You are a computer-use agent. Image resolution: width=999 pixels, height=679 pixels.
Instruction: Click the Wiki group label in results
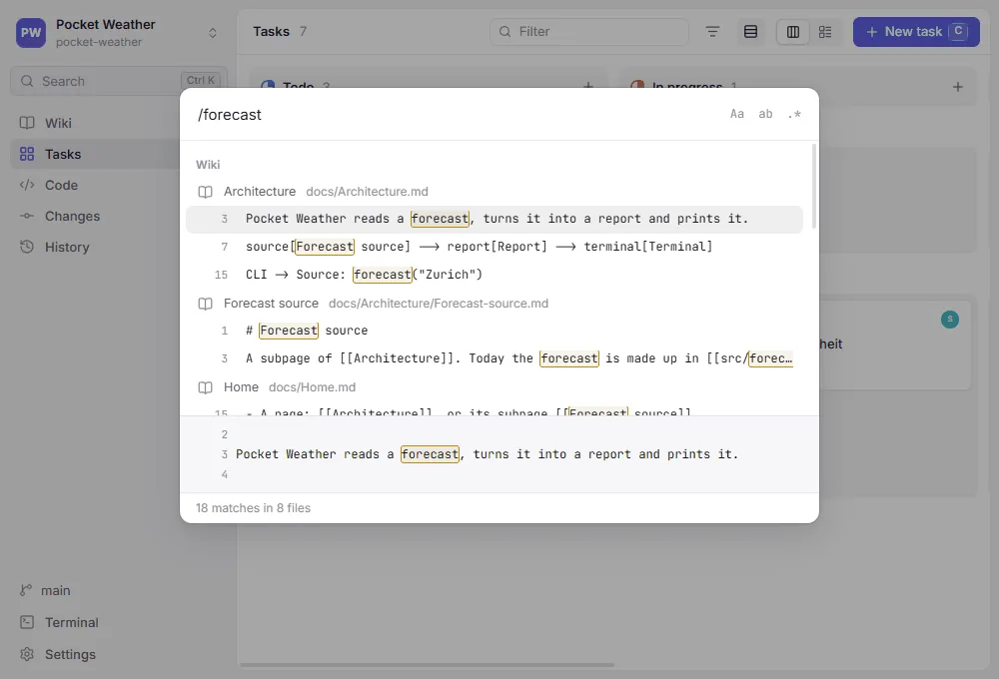click(x=208, y=165)
